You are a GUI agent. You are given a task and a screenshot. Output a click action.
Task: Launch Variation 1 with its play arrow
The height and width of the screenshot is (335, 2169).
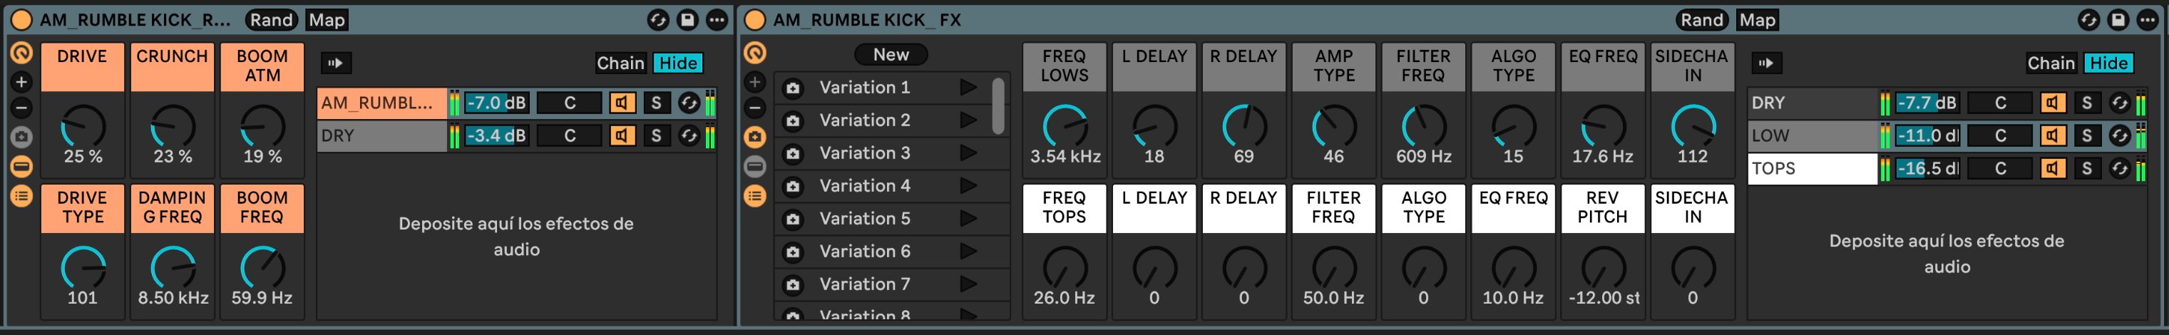point(968,88)
